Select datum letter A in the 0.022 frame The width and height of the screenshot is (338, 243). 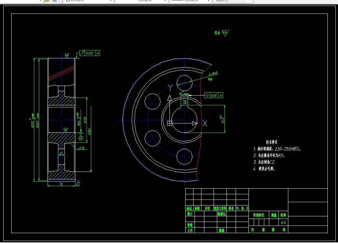[98, 53]
